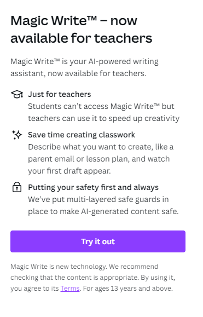Viewport: 203px width, 317px height.
Task: Click the Magic Write is new technology disclaimer
Action: pyautogui.click(x=84, y=267)
